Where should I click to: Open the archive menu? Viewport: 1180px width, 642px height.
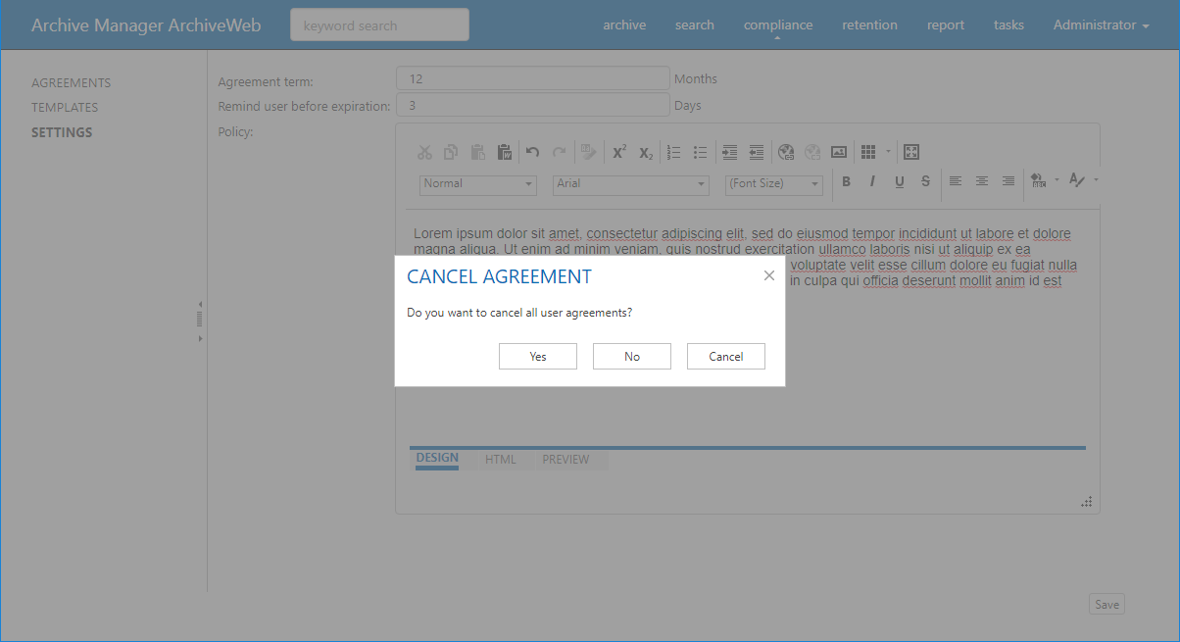[x=624, y=25]
